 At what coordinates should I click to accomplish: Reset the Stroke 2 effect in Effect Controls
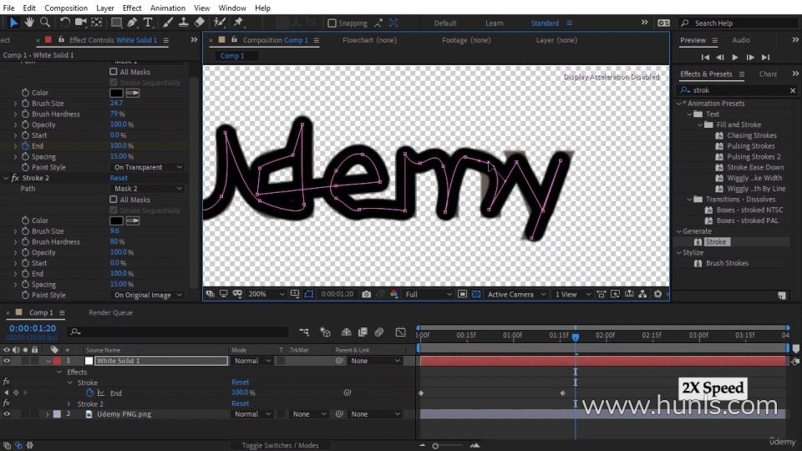[119, 178]
